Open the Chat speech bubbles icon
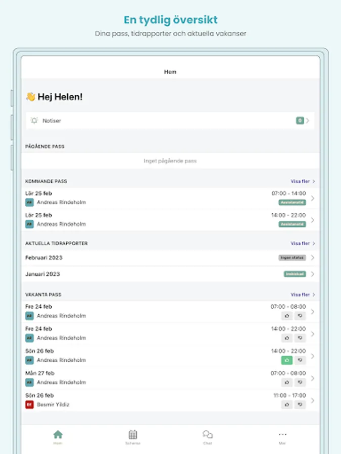The image size is (341, 454). click(x=207, y=435)
